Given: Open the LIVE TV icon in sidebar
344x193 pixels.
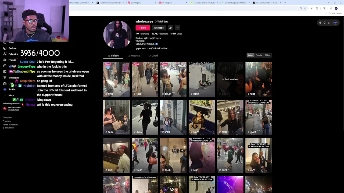Looking at the screenshot, I should coord(5,83).
